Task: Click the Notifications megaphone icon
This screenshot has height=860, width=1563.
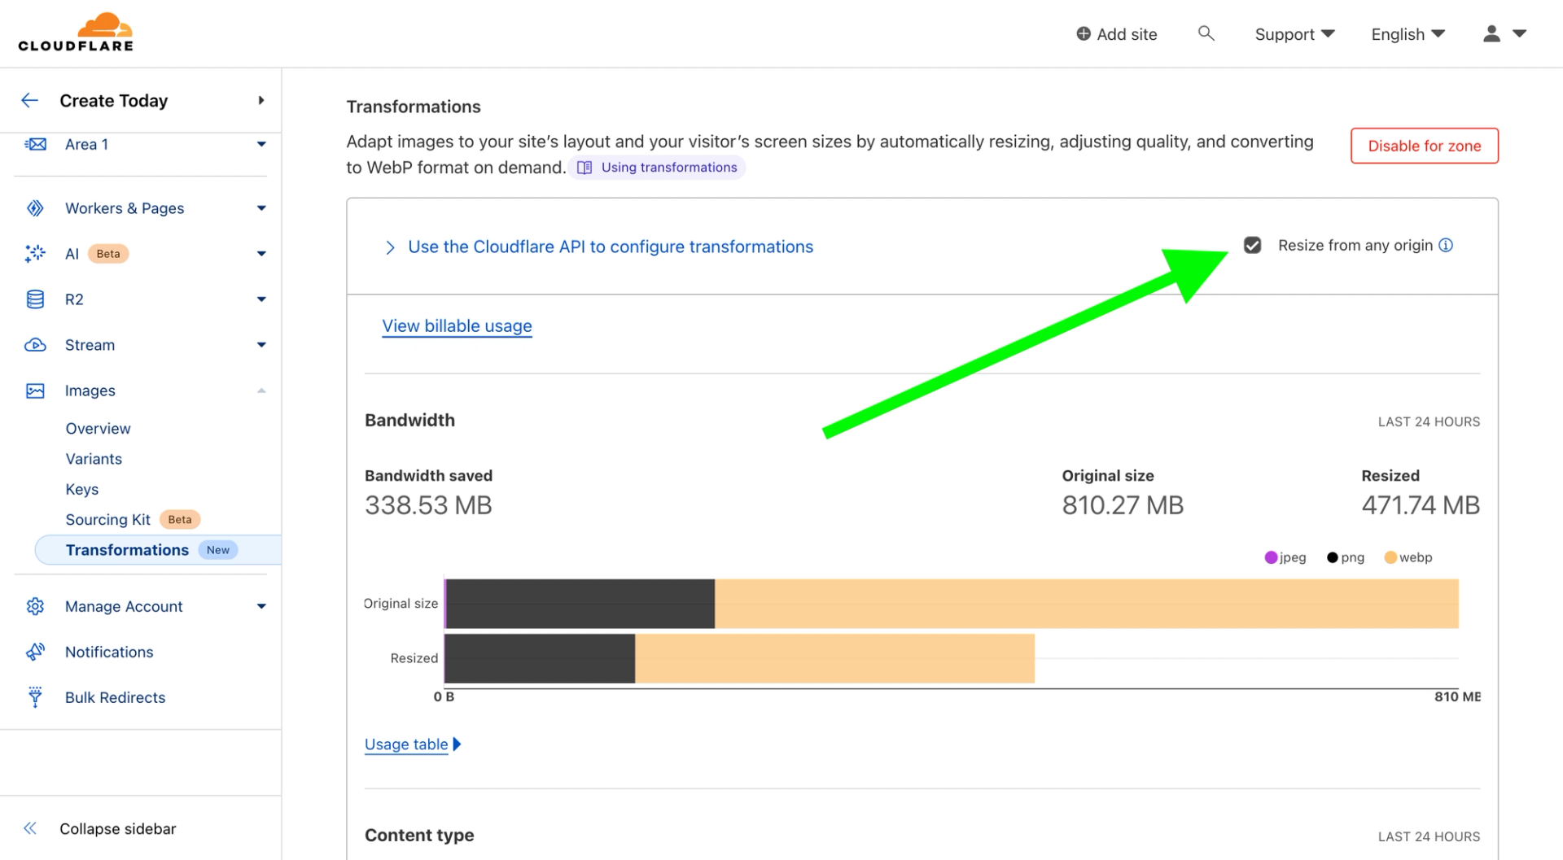Action: point(35,652)
